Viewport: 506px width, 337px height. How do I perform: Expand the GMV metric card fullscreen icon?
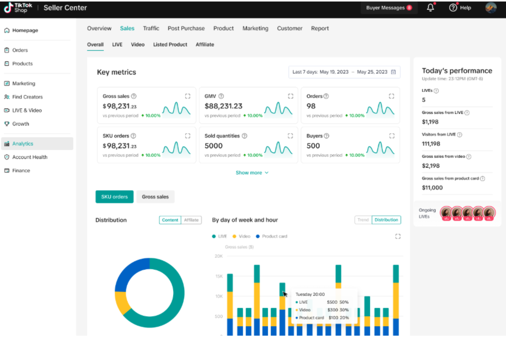(291, 96)
